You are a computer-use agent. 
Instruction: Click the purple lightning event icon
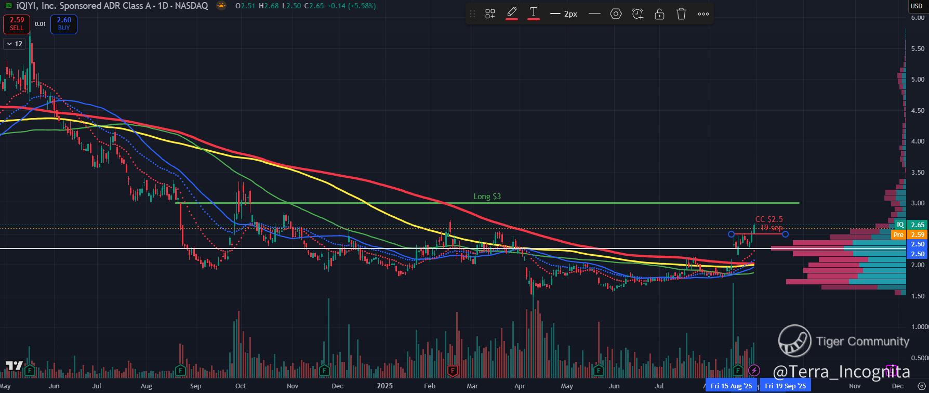click(754, 370)
